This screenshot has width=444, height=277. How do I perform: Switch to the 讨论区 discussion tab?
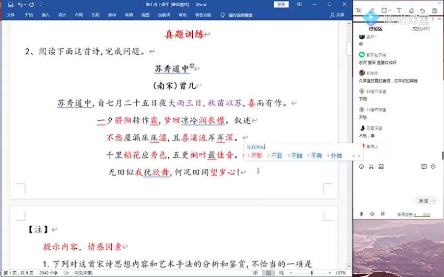[376, 29]
